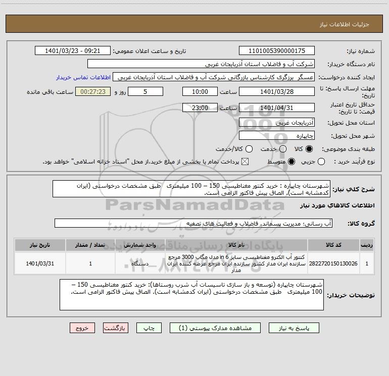Click delivery city field چایپاره

tap(277, 135)
